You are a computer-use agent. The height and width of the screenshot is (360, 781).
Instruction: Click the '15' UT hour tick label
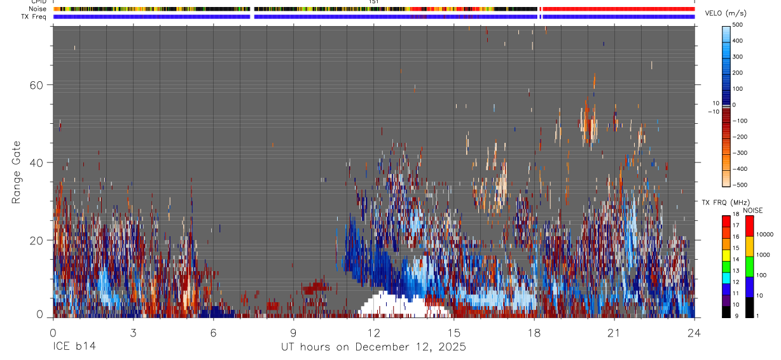pyautogui.click(x=453, y=333)
